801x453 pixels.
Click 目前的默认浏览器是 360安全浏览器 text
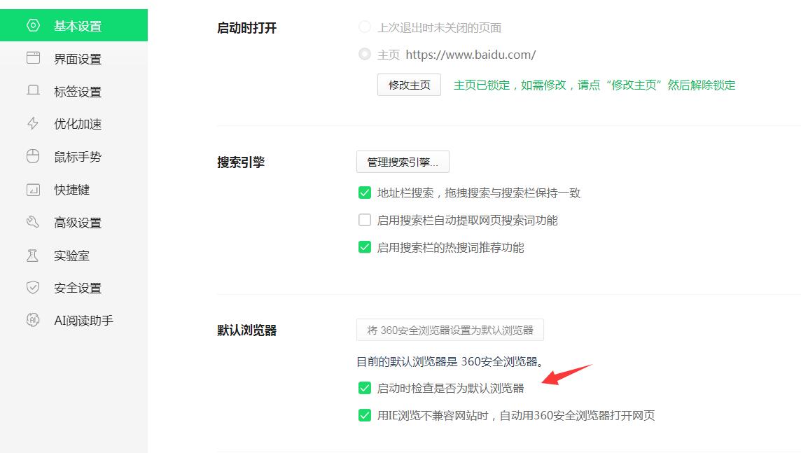tap(450, 361)
